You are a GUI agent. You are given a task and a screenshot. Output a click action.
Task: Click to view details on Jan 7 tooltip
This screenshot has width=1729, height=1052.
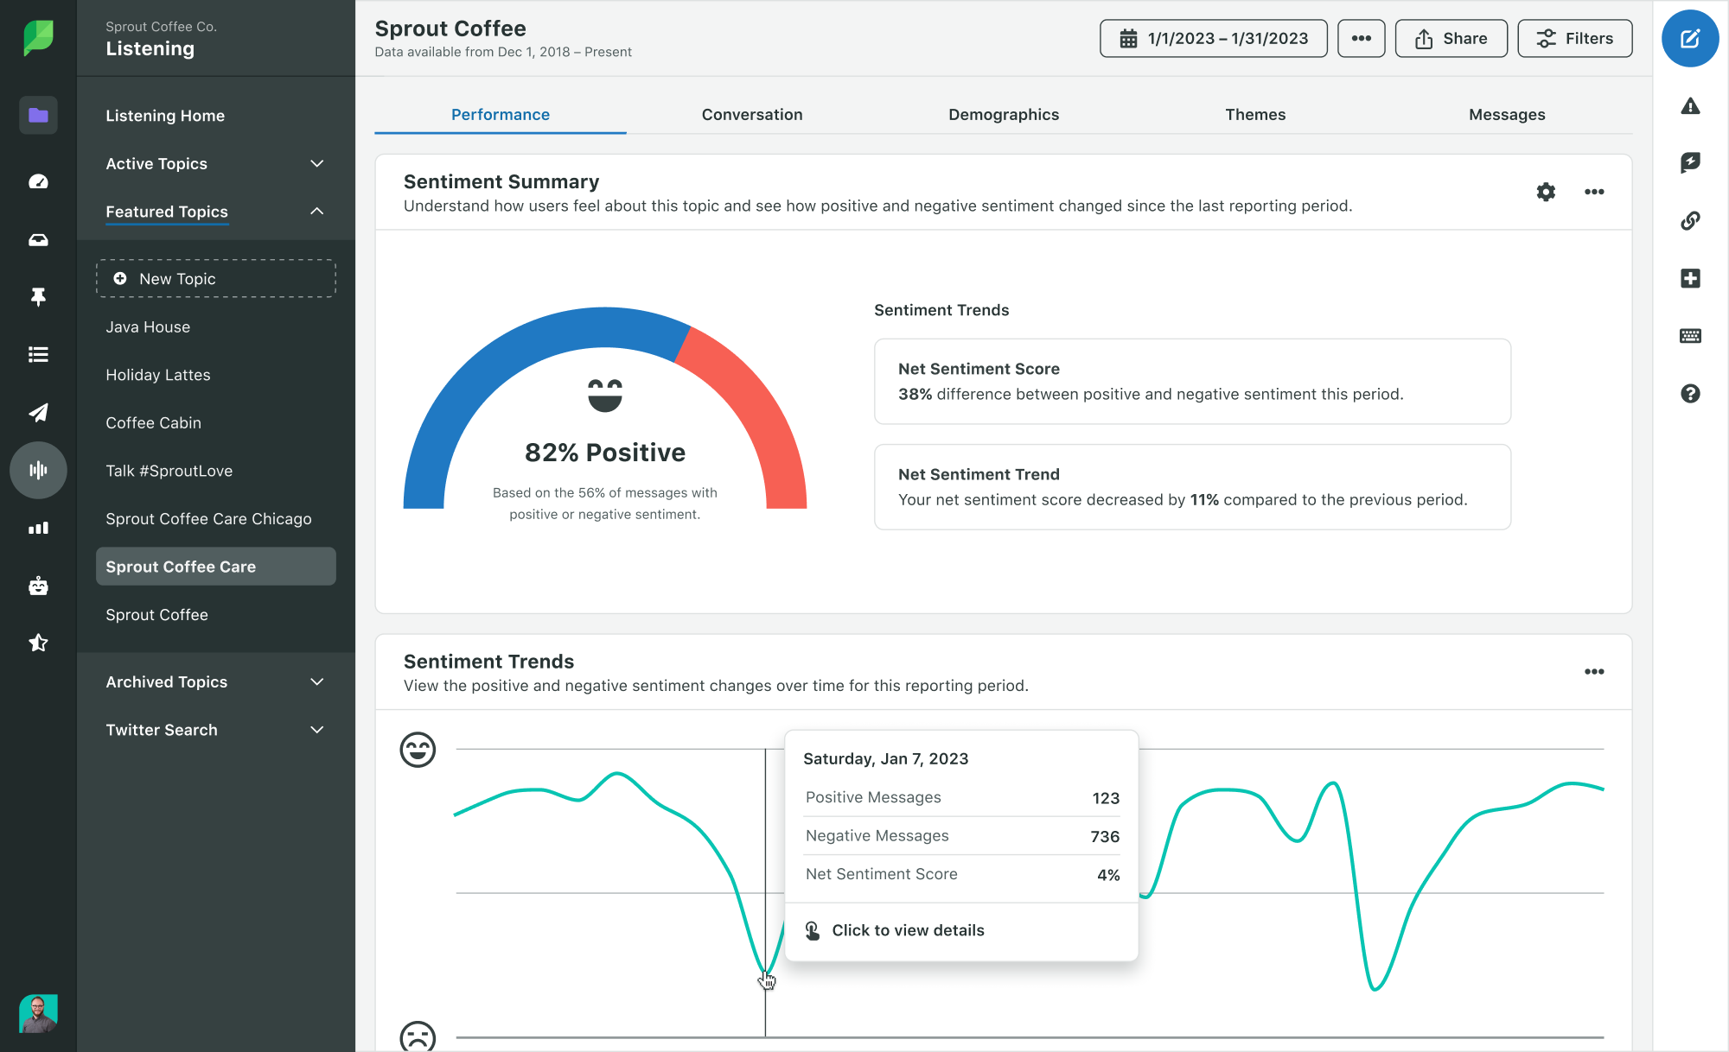pos(908,930)
